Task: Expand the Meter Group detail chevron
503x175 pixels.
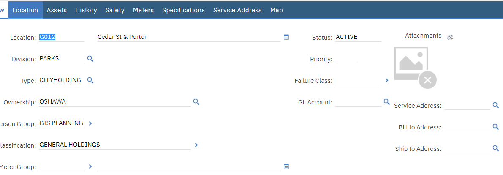Action: 90,166
